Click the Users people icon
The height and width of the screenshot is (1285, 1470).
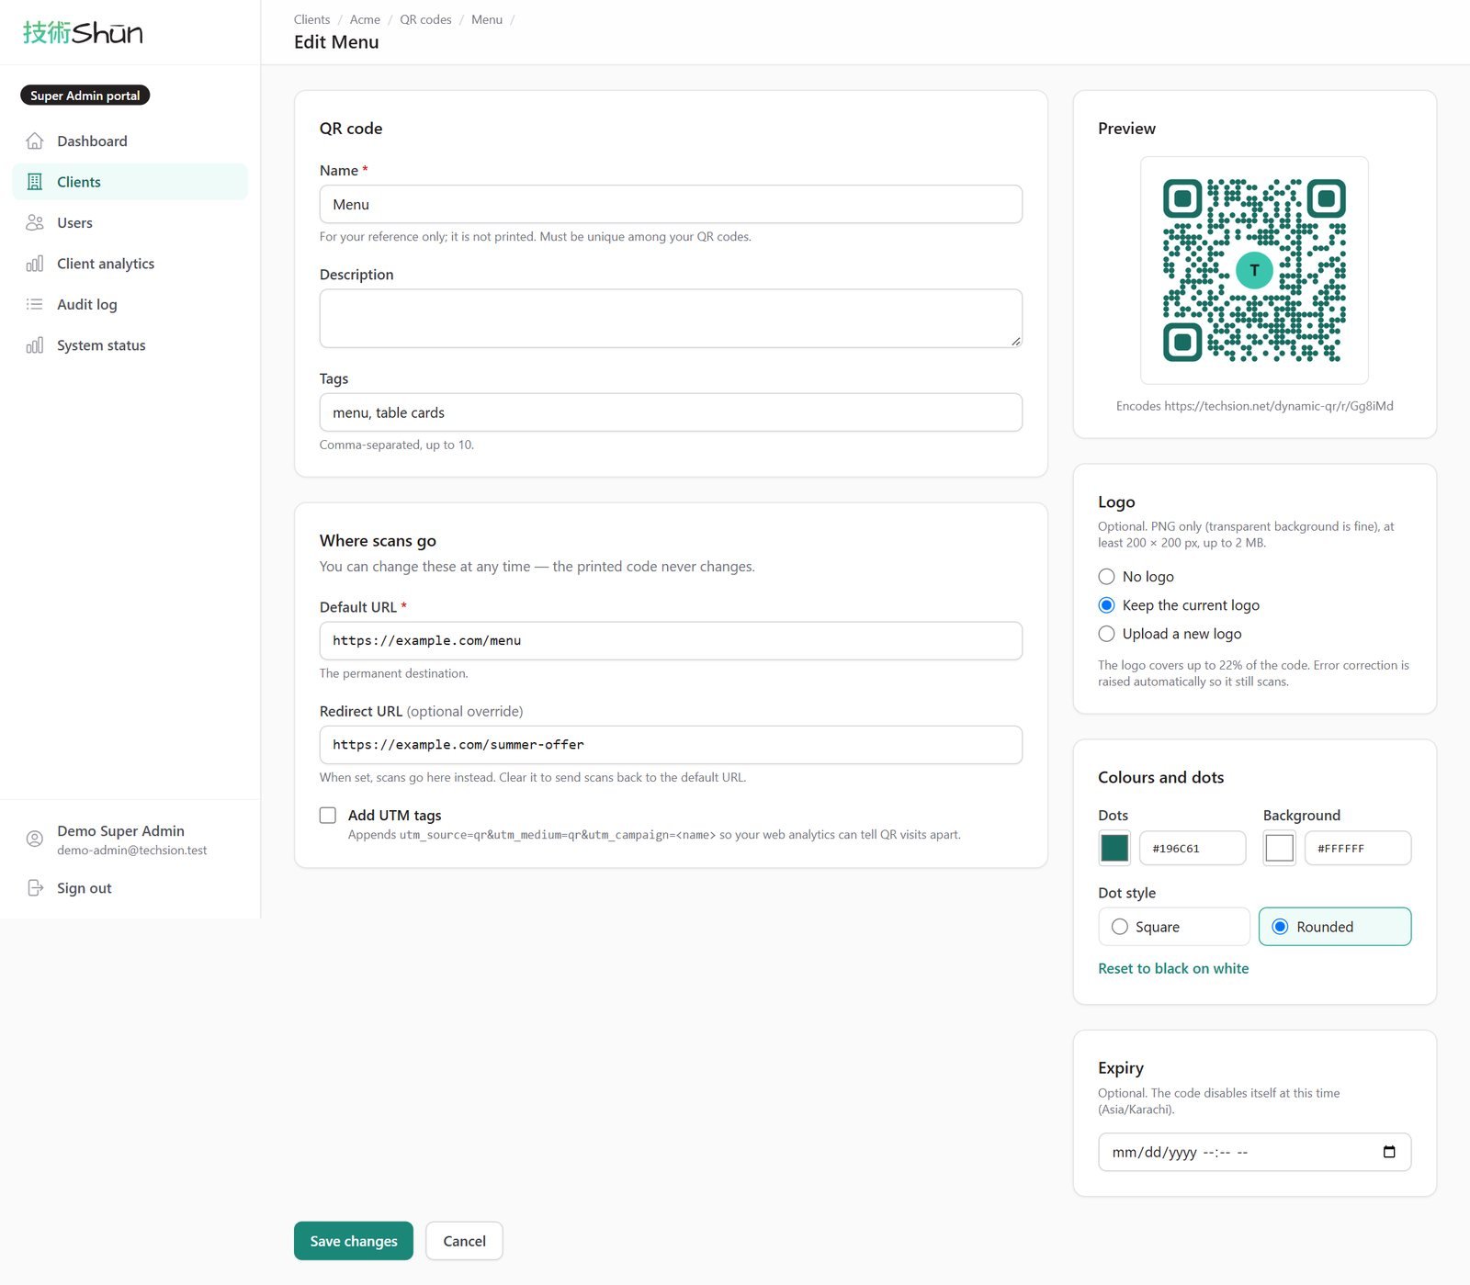point(35,222)
